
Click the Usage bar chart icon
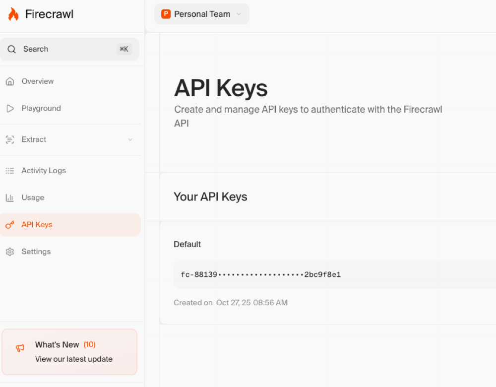[x=10, y=197]
